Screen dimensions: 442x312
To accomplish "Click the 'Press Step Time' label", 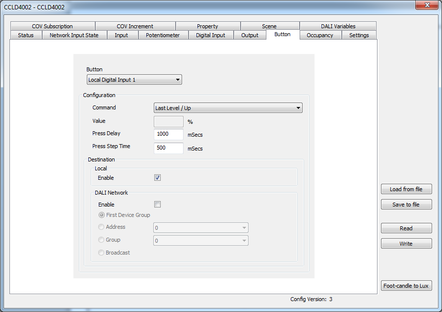I will pos(111,146).
